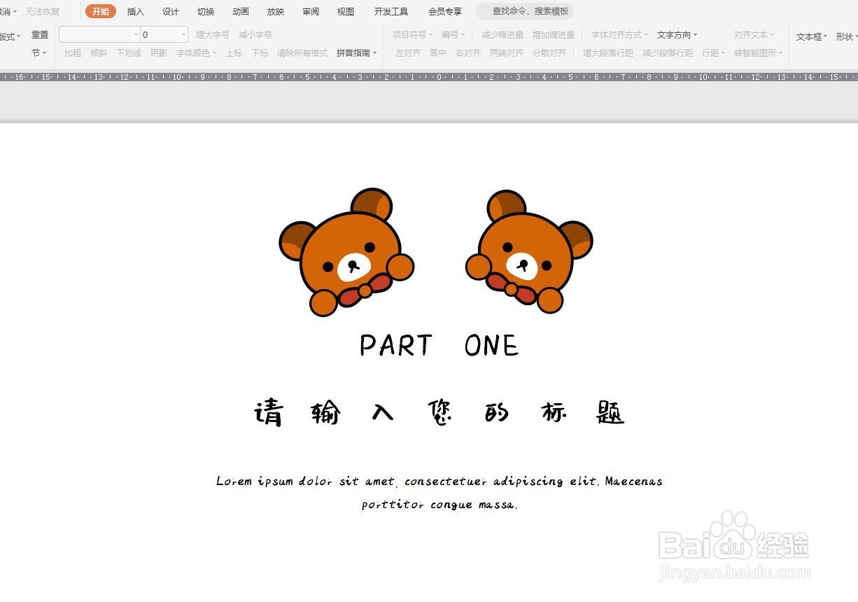The width and height of the screenshot is (858, 602).
Task: Click 清除所有格式 to clear formatting
Action: pyautogui.click(x=302, y=53)
